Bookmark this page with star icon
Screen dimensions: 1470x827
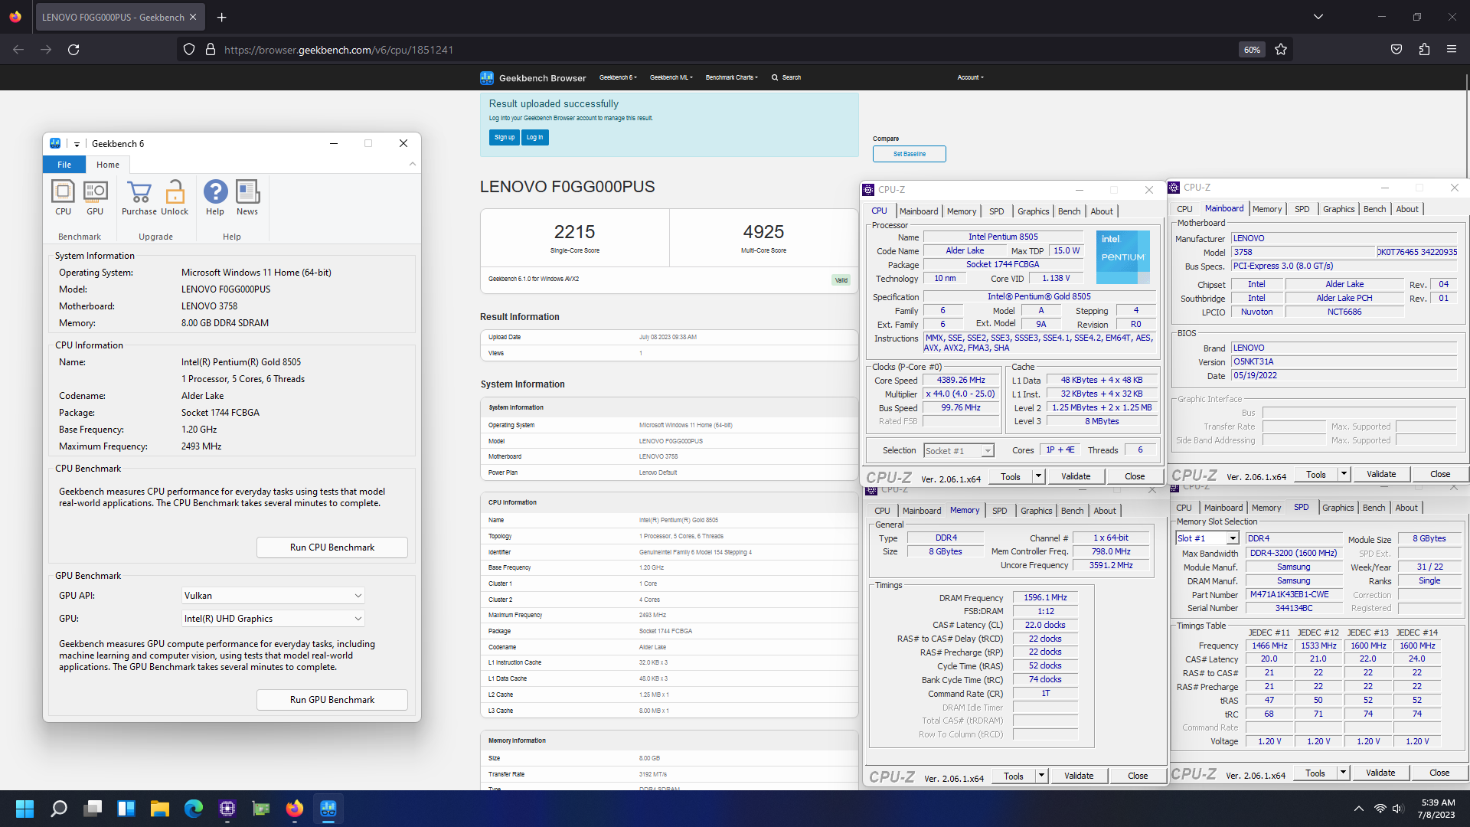pos(1281,50)
